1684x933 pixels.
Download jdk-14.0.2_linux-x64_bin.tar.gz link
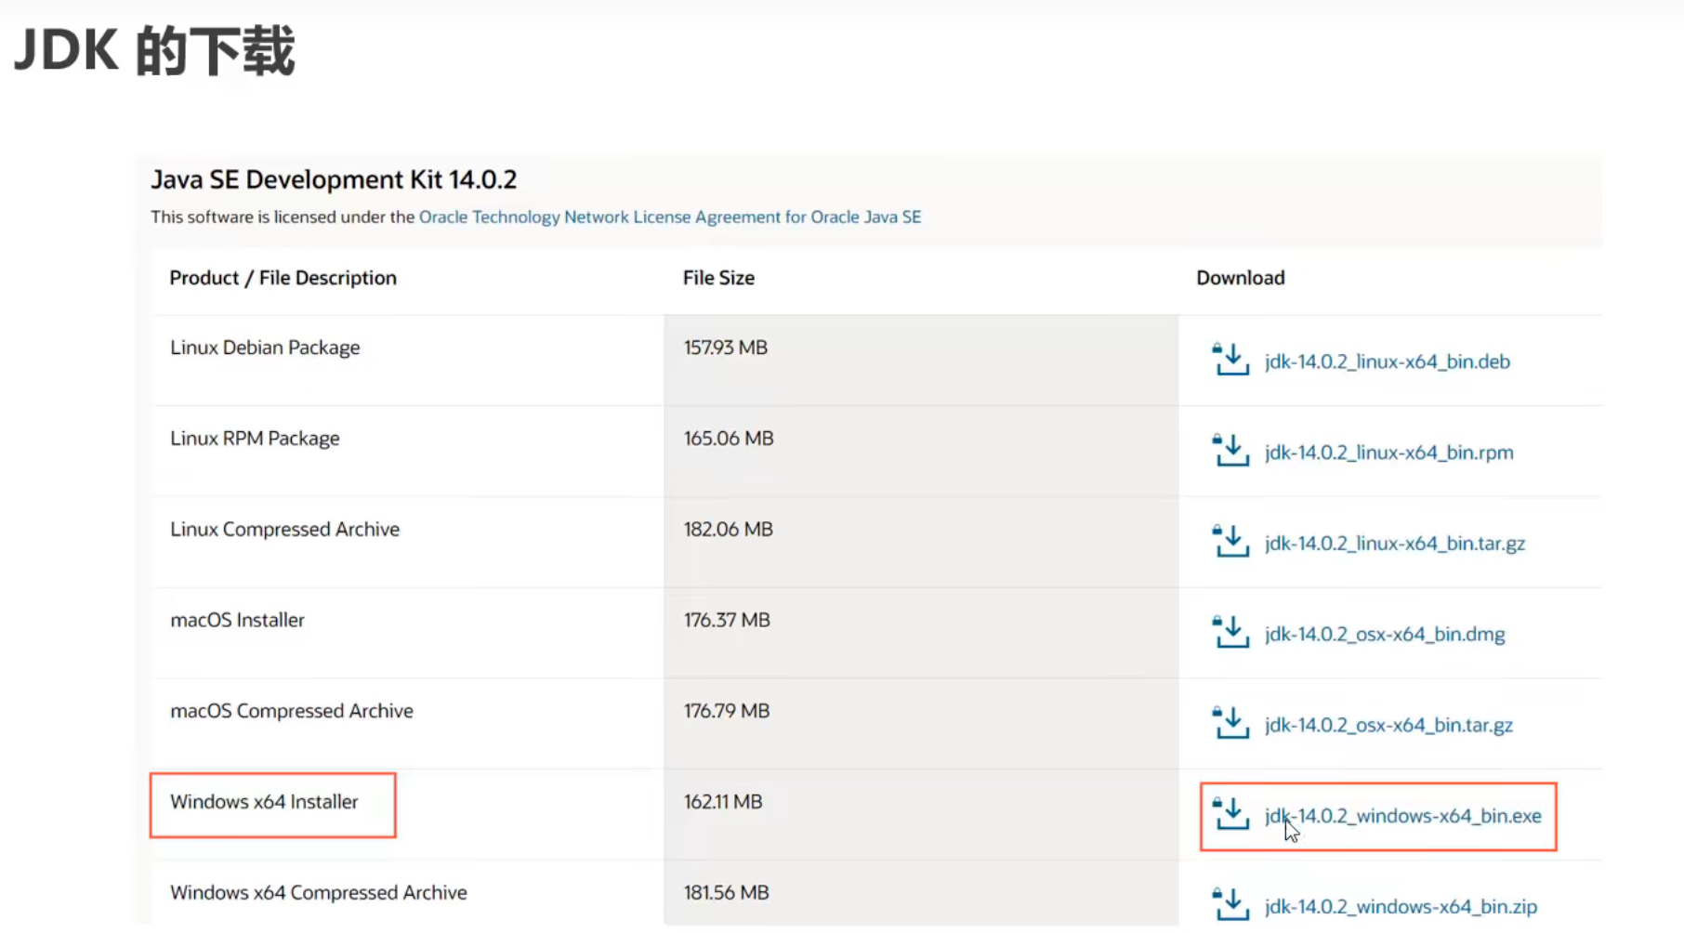[x=1395, y=544]
